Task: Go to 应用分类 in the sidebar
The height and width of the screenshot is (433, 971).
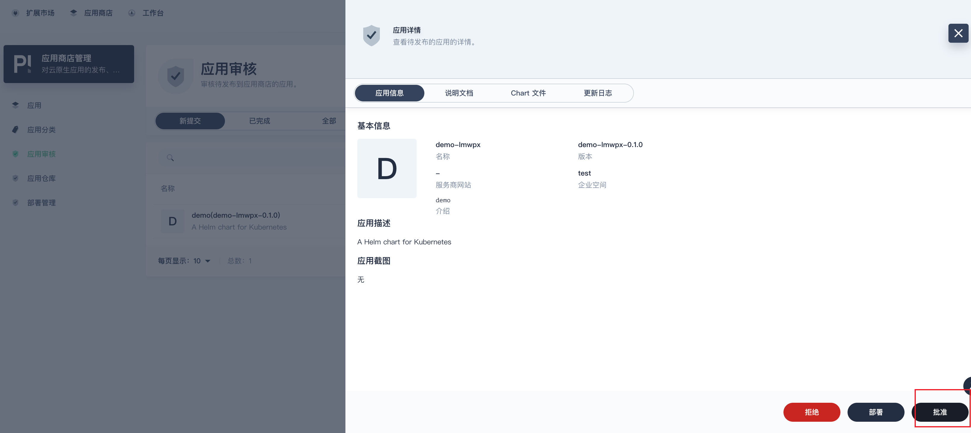Action: tap(42, 130)
